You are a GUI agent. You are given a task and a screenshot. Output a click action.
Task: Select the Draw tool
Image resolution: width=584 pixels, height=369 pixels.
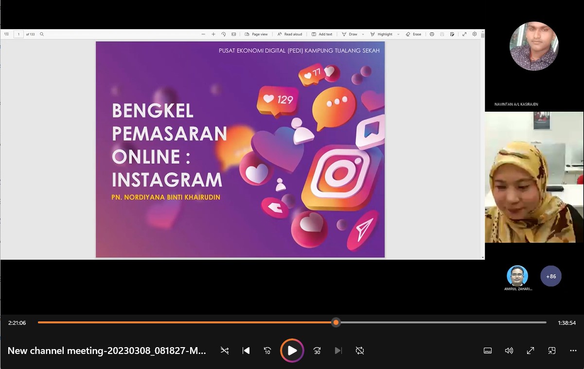[350, 34]
